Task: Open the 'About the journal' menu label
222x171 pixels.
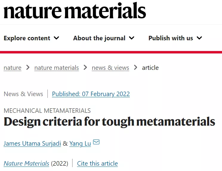Action: (99, 38)
